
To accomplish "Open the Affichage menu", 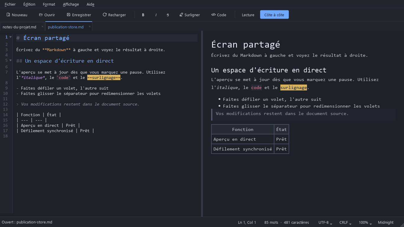I will point(71,4).
